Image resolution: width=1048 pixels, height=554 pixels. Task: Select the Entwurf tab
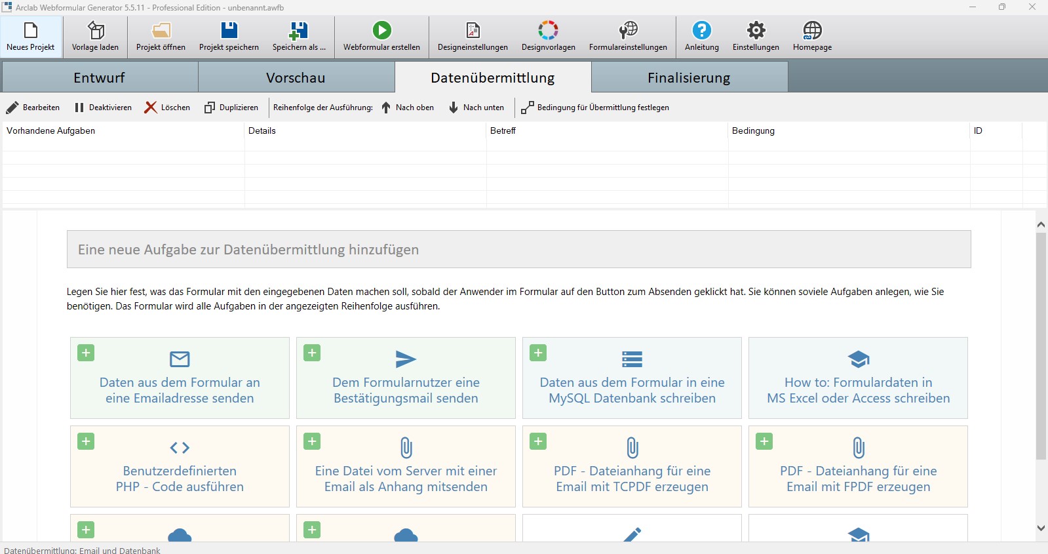click(99, 77)
